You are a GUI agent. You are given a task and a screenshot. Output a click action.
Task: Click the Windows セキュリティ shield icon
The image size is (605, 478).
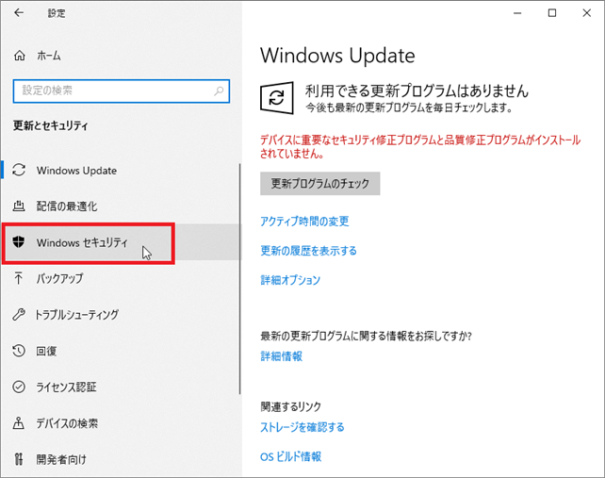(19, 242)
